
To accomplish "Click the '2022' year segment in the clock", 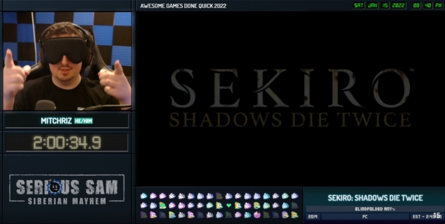I will point(399,5).
